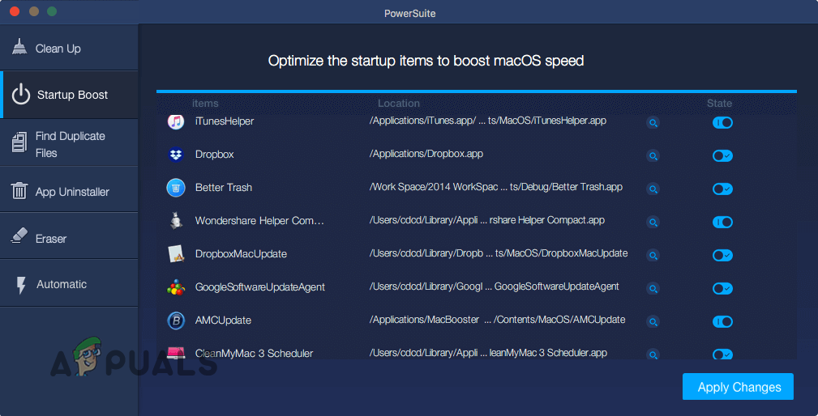Click the GoogleSoftwareUpdateAgent location path
Screen dimensions: 818x416
pos(494,287)
